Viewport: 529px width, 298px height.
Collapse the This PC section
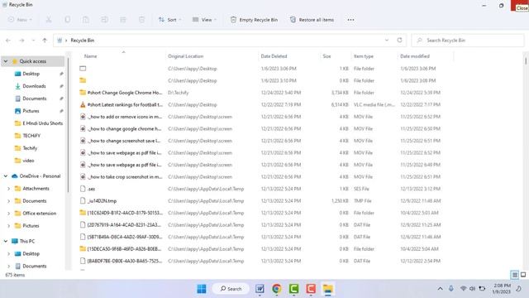pyautogui.click(x=6, y=241)
